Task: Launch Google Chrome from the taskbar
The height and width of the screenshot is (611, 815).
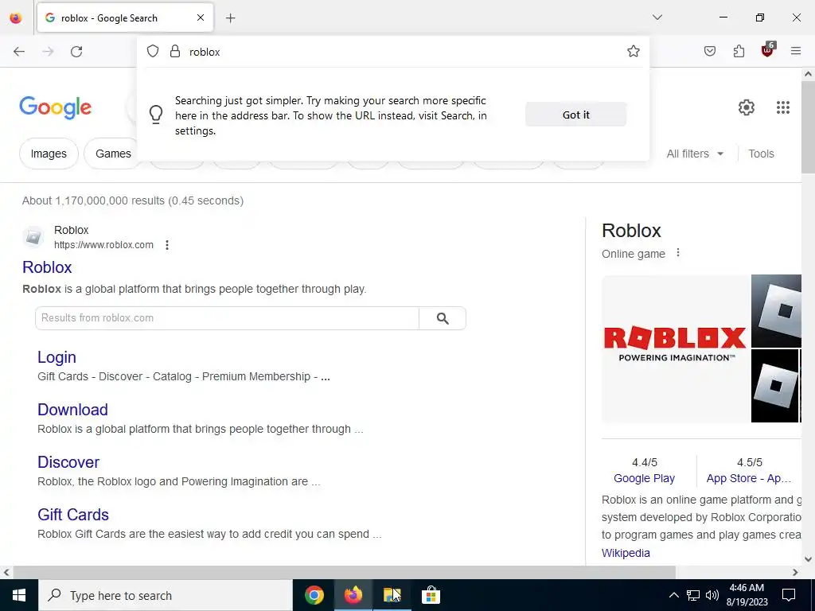Action: pos(314,595)
